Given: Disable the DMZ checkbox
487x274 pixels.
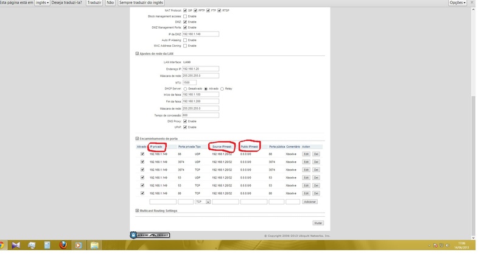Looking at the screenshot, I should click(x=185, y=22).
